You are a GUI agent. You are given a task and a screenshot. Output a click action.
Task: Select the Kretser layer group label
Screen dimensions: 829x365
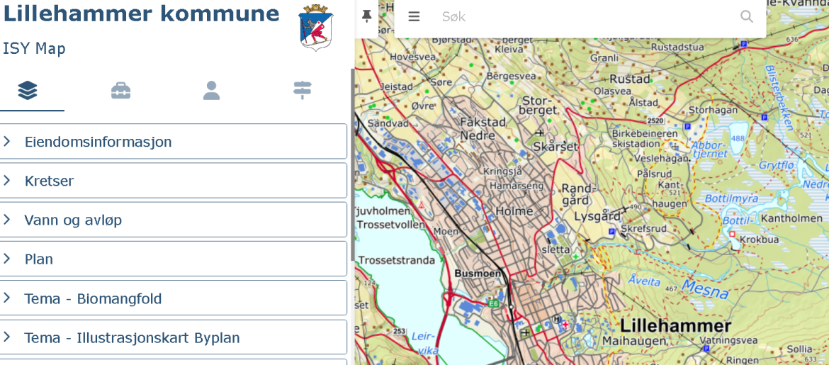point(49,181)
